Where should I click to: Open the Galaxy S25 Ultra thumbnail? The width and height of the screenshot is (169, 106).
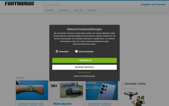click(x=102, y=90)
